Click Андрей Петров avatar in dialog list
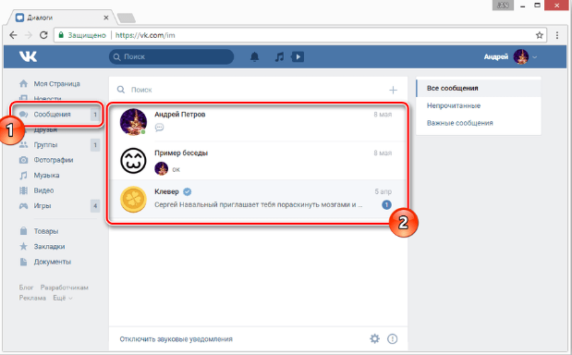This screenshot has height=355, width=572. coord(133,122)
